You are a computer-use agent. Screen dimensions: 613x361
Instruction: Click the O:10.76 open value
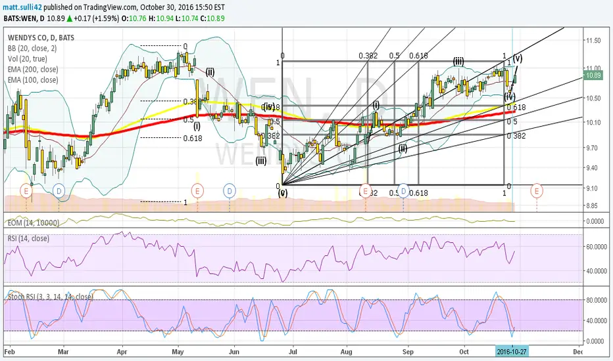[x=134, y=18]
